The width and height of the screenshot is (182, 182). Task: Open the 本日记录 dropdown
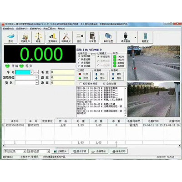pyautogui.click(x=15, y=151)
